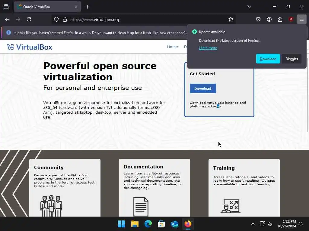Click the Documentation page illustration
This screenshot has width=309, height=231.
tap(141, 207)
